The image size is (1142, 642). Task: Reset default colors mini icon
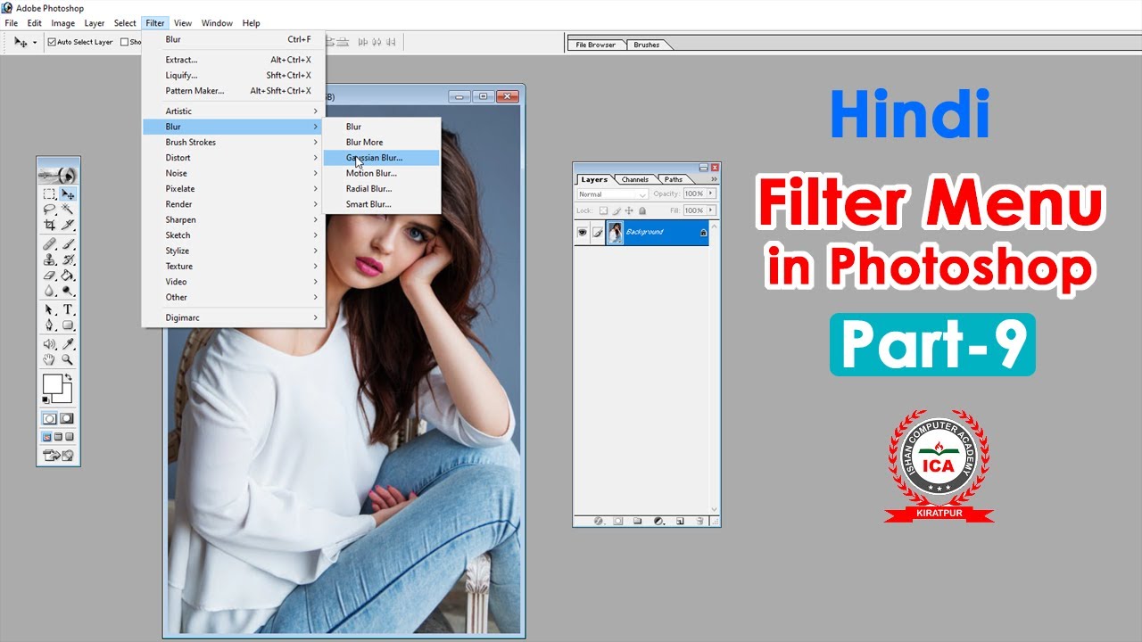(x=46, y=399)
